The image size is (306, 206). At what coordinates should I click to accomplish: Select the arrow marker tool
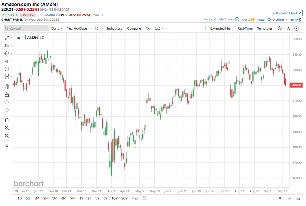coord(7,61)
